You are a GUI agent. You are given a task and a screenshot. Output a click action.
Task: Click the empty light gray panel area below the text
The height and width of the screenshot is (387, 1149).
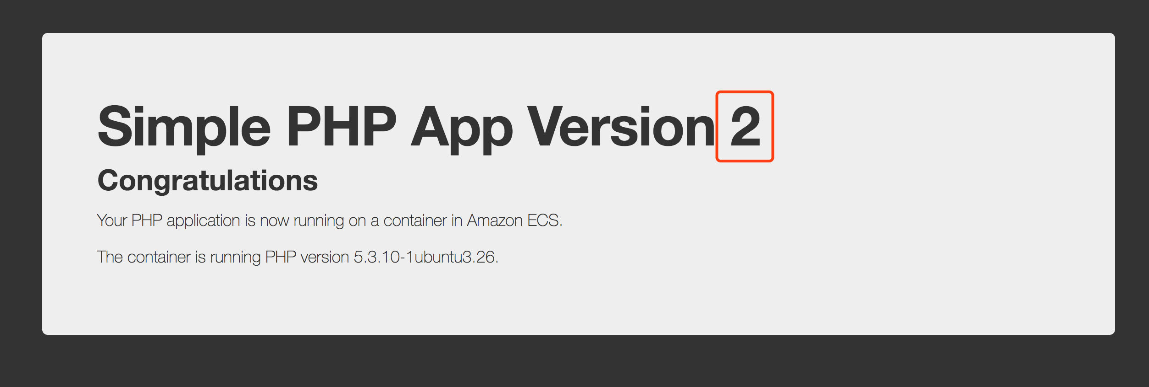[578, 302]
